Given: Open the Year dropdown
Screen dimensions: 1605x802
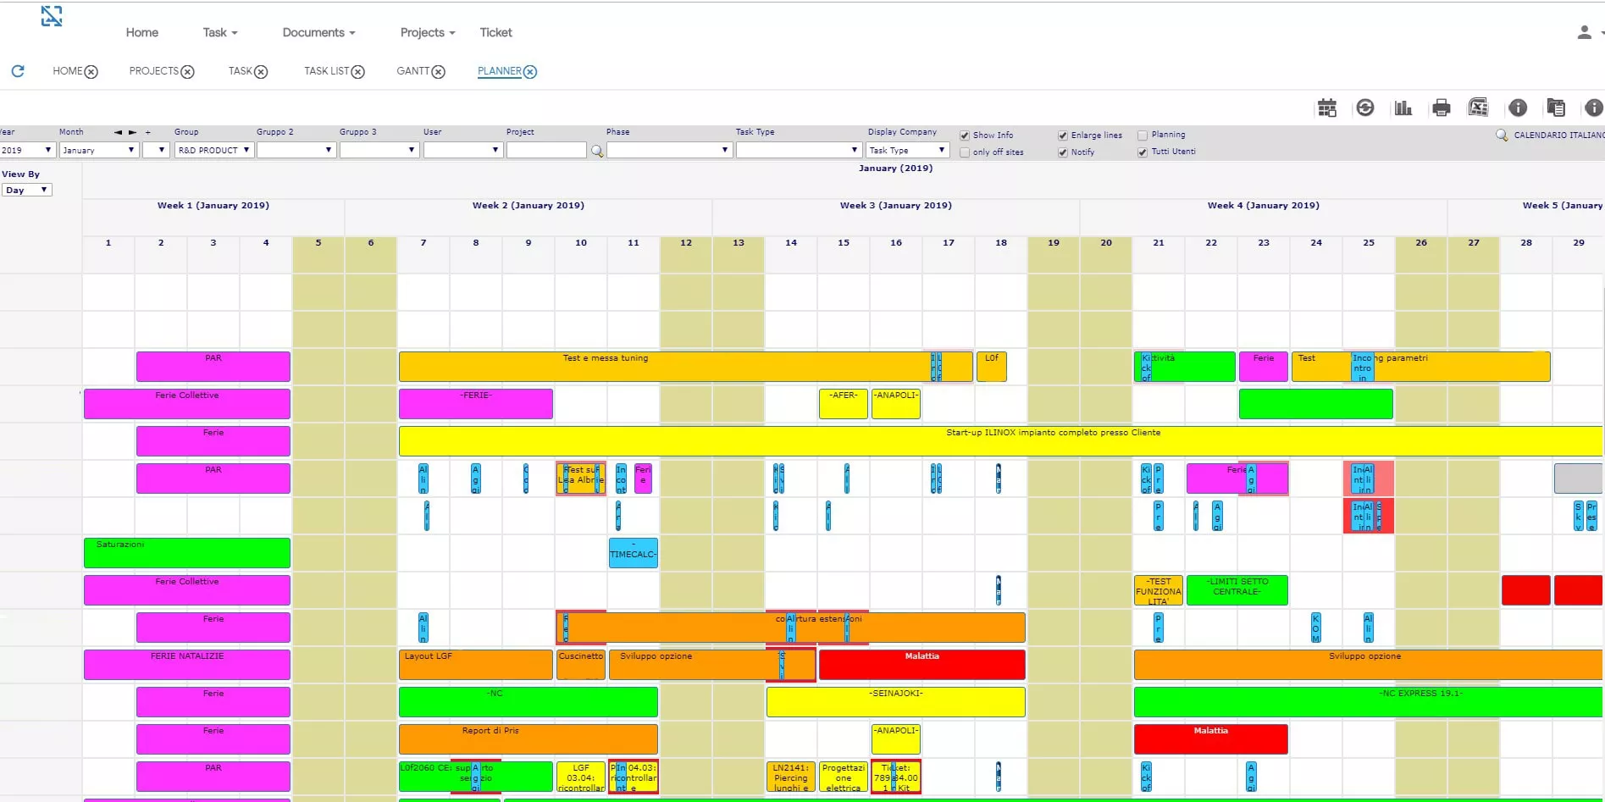Looking at the screenshot, I should click(x=27, y=150).
